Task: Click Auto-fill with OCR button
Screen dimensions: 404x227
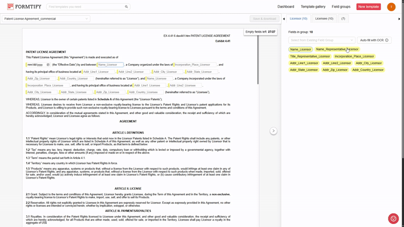Action: 374,40
